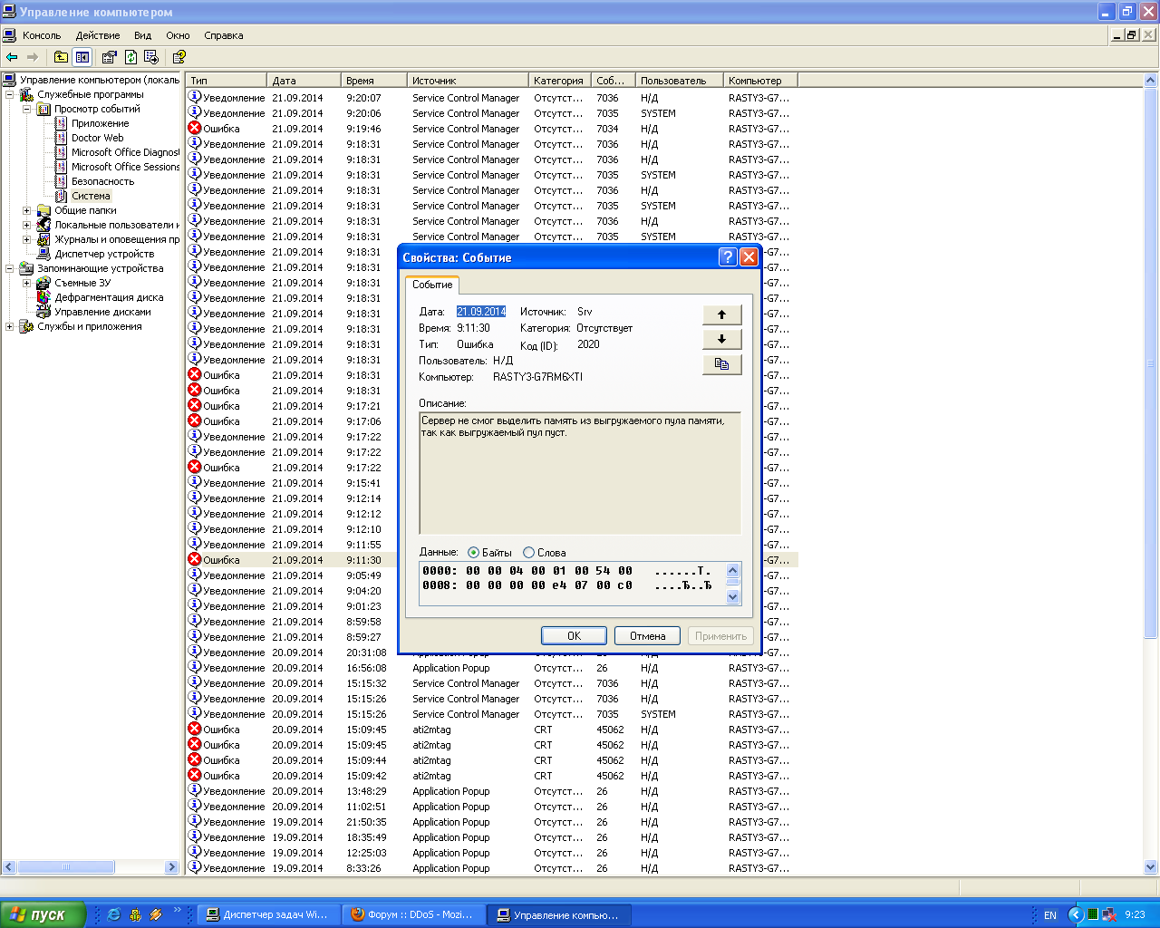Image resolution: width=1160 pixels, height=928 pixels.
Task: Sort list by Пользователь column header
Action: tap(679, 81)
